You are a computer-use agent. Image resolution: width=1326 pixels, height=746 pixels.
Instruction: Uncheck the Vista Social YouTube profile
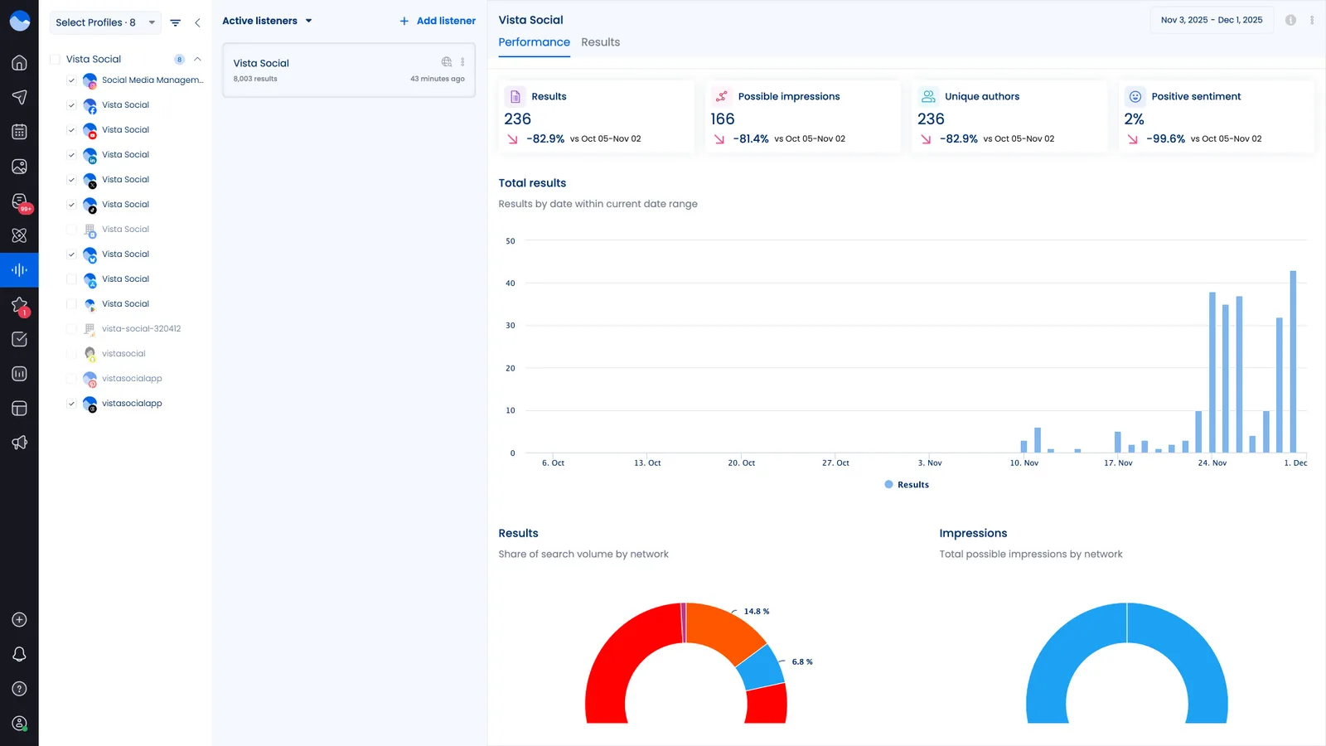(x=71, y=129)
